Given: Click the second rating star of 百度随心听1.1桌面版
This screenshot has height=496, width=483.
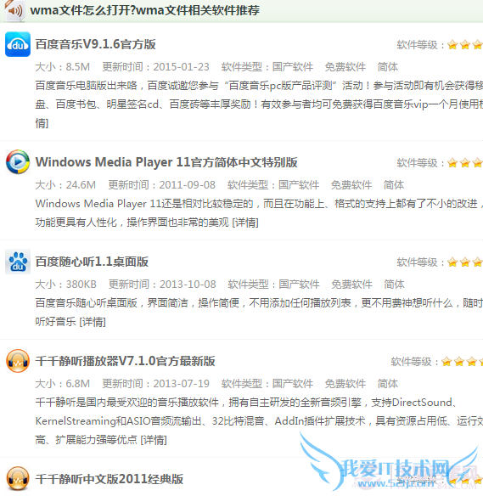Looking at the screenshot, I should (465, 262).
